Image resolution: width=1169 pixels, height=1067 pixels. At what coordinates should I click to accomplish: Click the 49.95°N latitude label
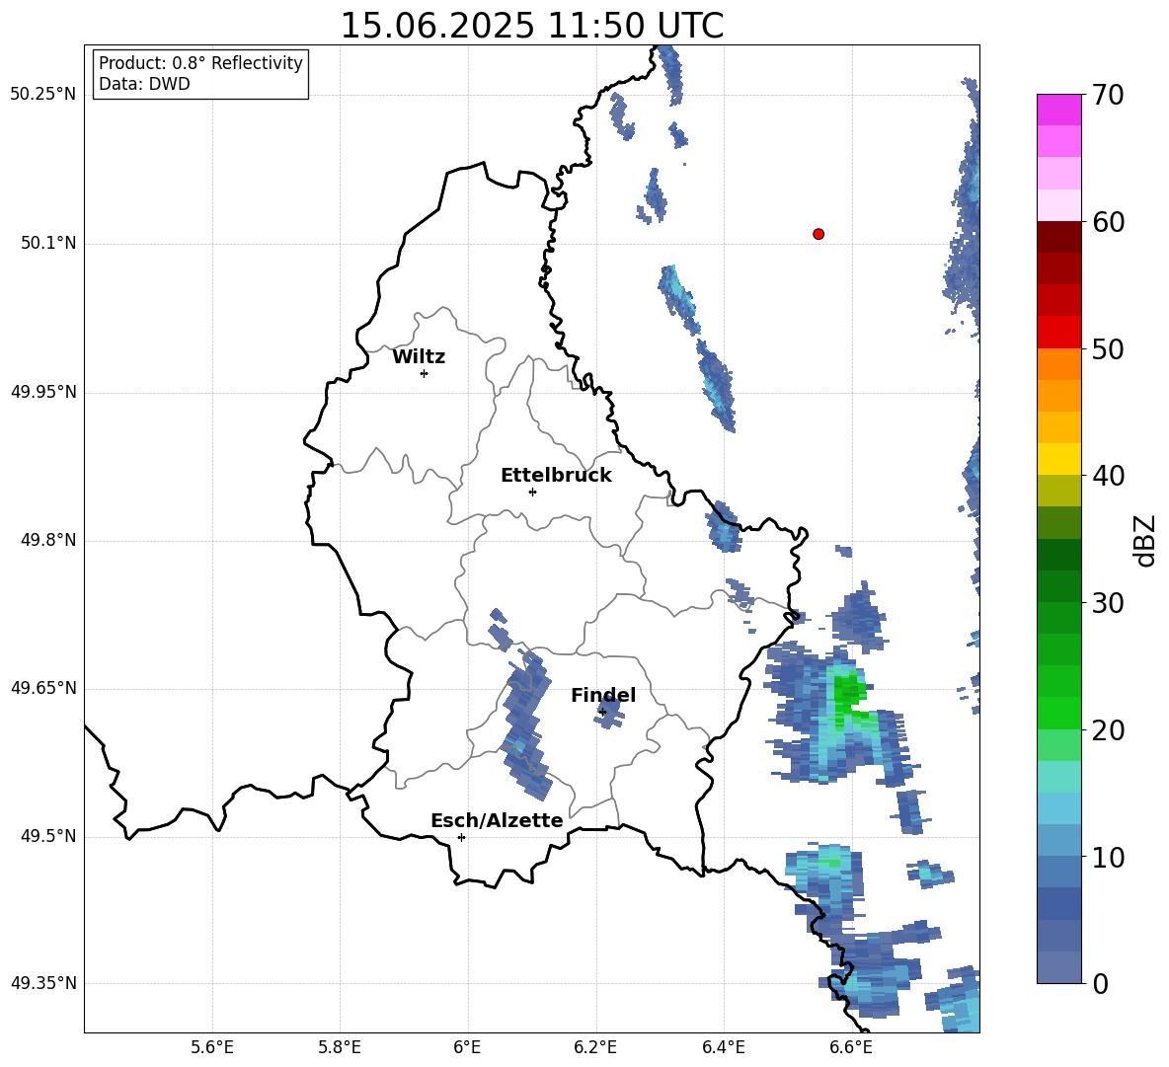(x=43, y=392)
